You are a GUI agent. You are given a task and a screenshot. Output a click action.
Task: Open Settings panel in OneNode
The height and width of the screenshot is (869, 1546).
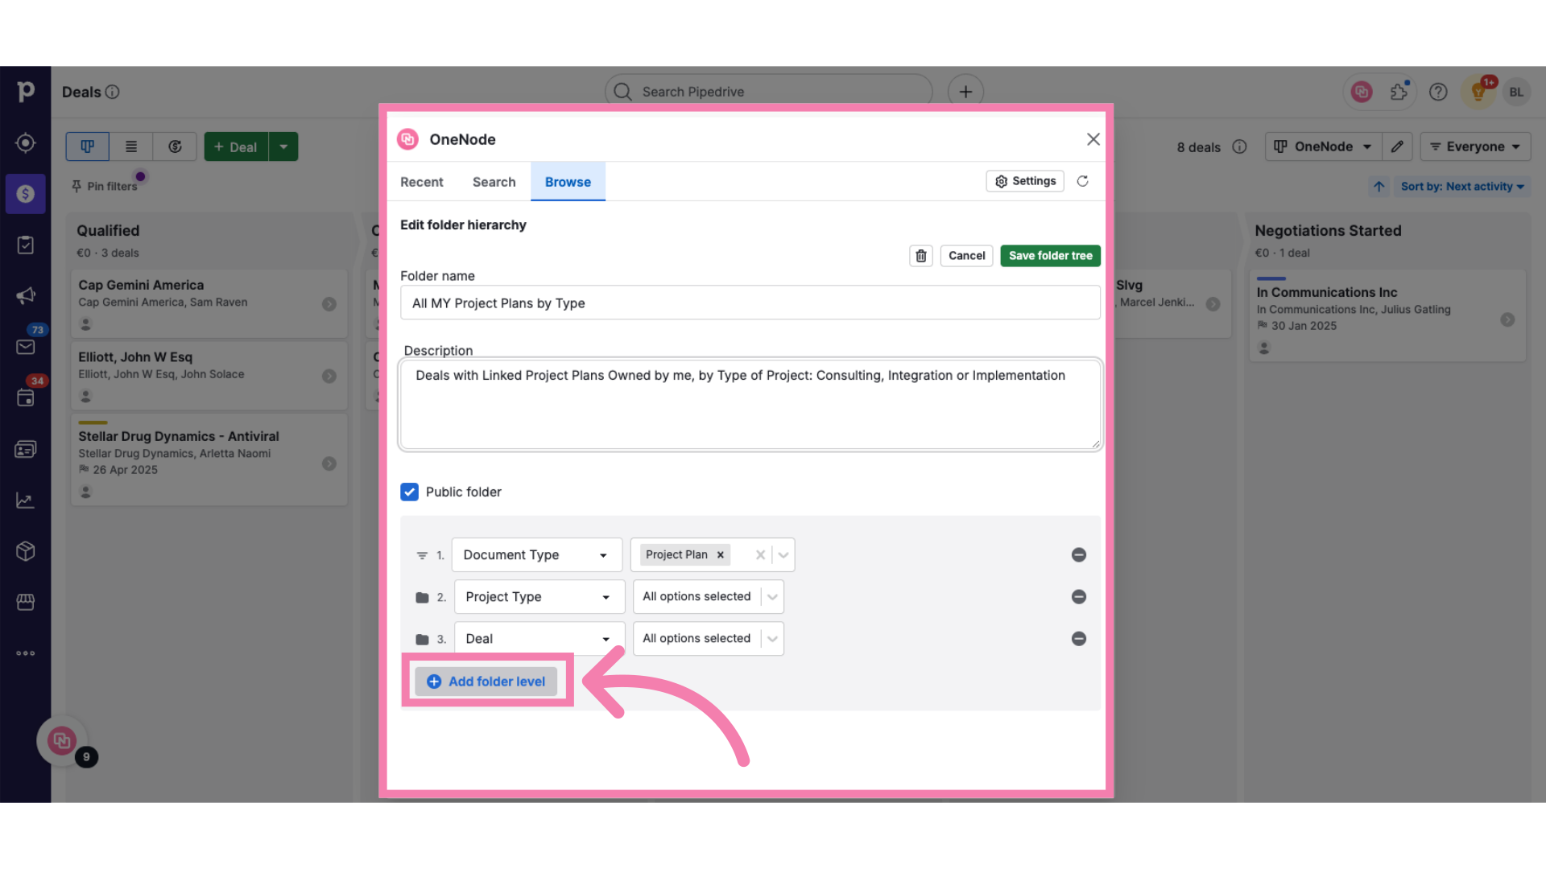point(1023,180)
